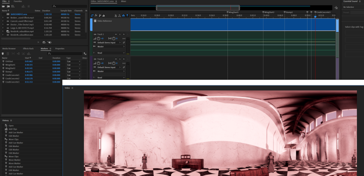Image resolution: width=364 pixels, height=176 pixels.
Task: Solo Track 1 with the S button
Action: coord(120,34)
